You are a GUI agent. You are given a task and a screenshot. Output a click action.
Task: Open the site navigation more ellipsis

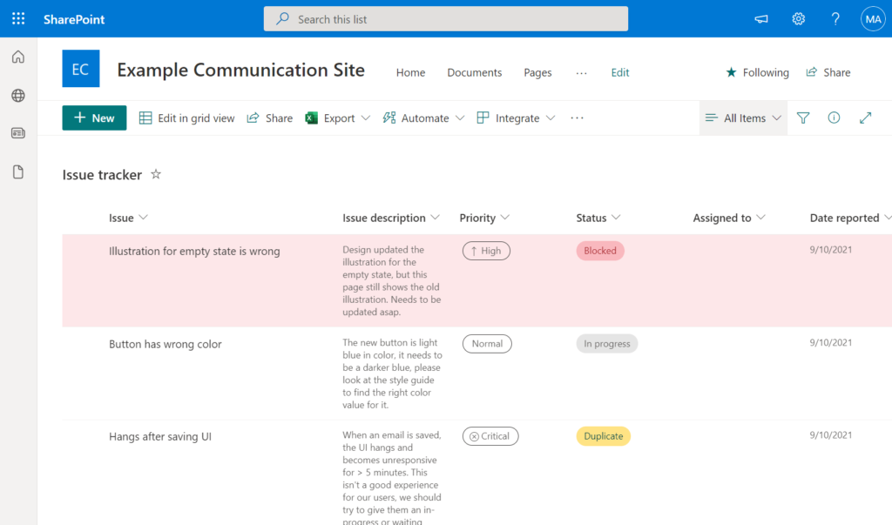581,73
